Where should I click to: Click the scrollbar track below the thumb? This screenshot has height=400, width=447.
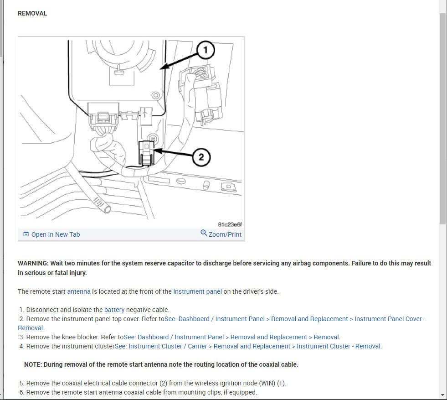pos(442,308)
